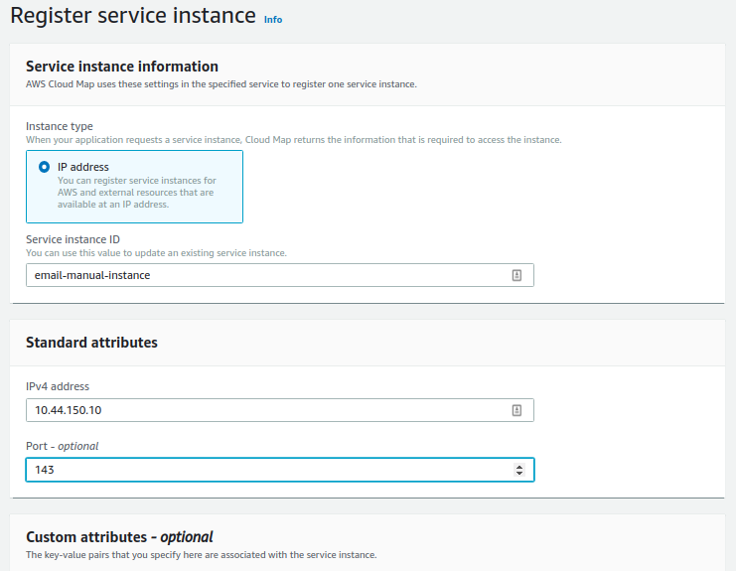Decrease the Port value with the down arrow
Image resolution: width=736 pixels, height=571 pixels.
(519, 473)
